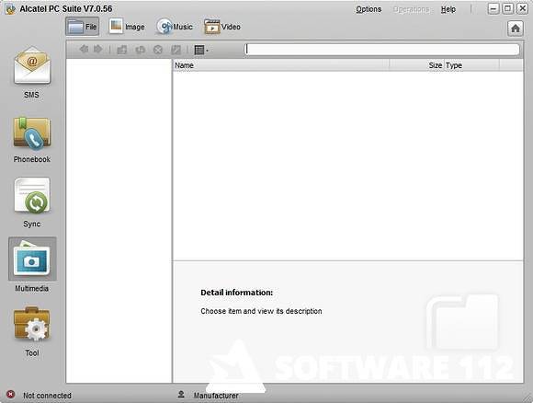
Task: Click the Manufacturer status text
Action: (216, 396)
